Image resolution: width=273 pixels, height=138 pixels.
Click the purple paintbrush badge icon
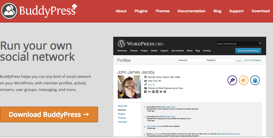coord(232,80)
